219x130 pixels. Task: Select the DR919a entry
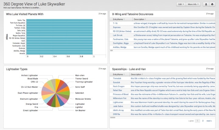[x=116, y=114]
